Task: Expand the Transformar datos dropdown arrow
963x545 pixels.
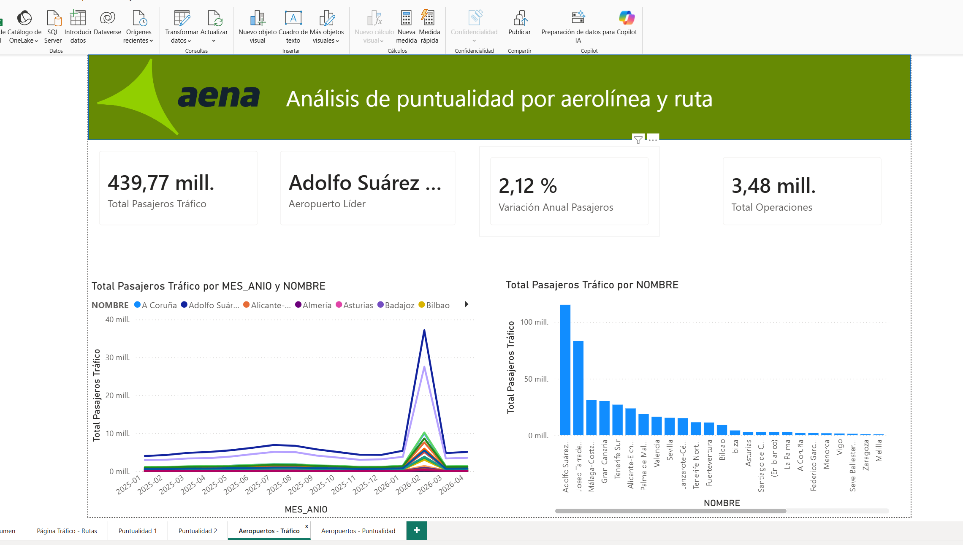Action: point(189,41)
